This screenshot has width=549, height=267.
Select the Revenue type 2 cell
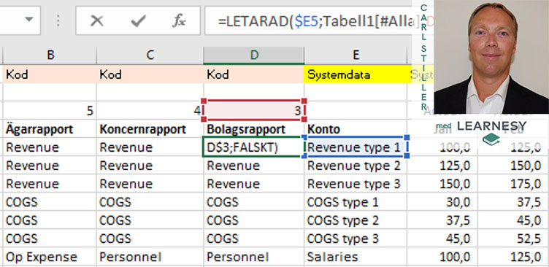356,166
